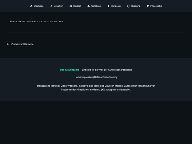The image size is (192, 144).
Task: Open the Startseite nav item
Action: 37,6
